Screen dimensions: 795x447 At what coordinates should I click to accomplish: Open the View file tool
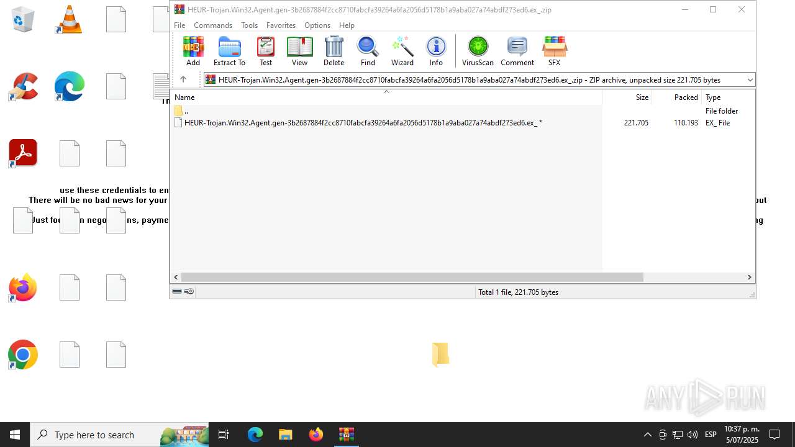tap(299, 50)
